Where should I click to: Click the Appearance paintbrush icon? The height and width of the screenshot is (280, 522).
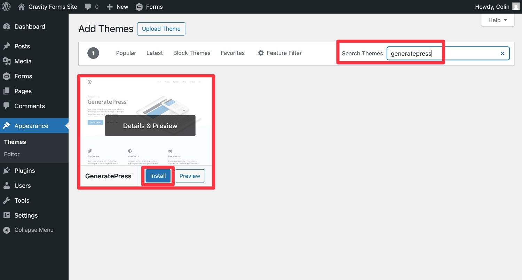point(7,126)
